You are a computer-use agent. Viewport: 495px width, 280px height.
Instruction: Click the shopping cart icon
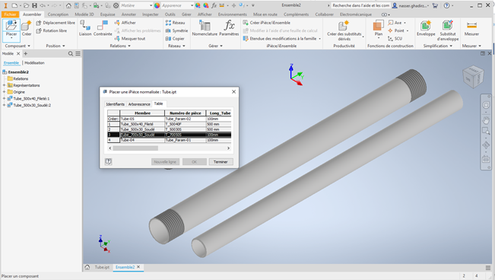tap(435, 5)
